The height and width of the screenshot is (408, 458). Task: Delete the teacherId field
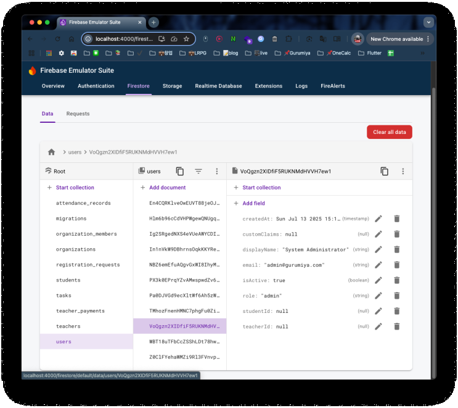(x=396, y=327)
